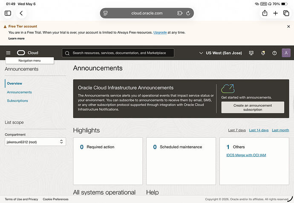Open the jakensun6312 (root) compartment dropdown
The height and width of the screenshot is (203, 294).
click(x=35, y=142)
